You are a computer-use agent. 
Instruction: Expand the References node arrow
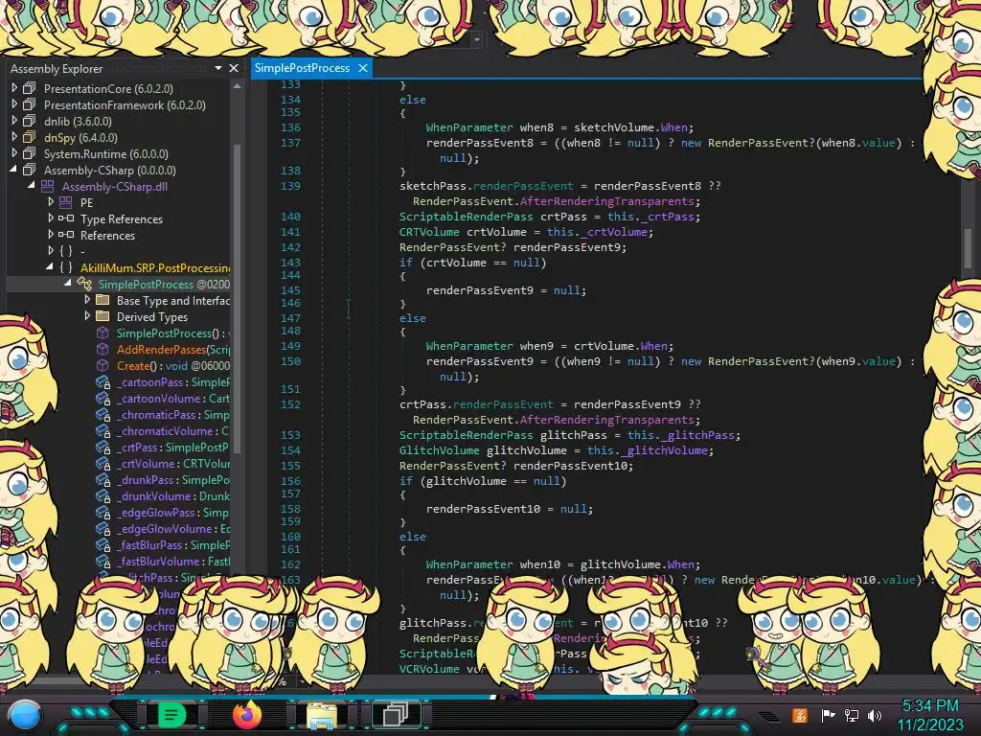tap(51, 235)
